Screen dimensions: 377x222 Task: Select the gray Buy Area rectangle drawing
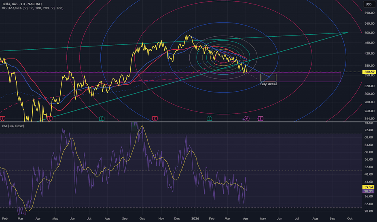tap(268, 78)
